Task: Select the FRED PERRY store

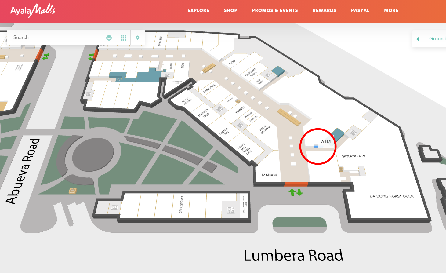Action: click(x=259, y=81)
